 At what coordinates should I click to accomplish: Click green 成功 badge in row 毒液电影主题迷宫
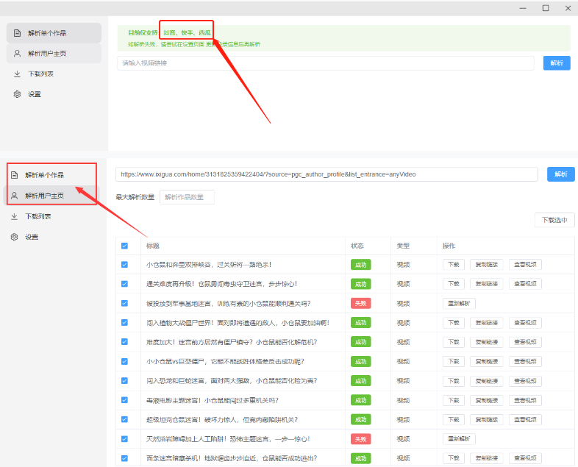tap(360, 400)
